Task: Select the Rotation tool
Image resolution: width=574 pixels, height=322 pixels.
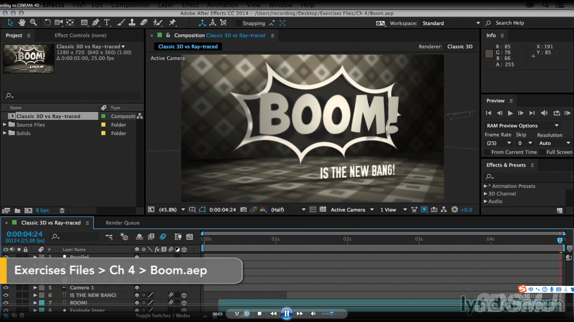Action: pos(47,22)
